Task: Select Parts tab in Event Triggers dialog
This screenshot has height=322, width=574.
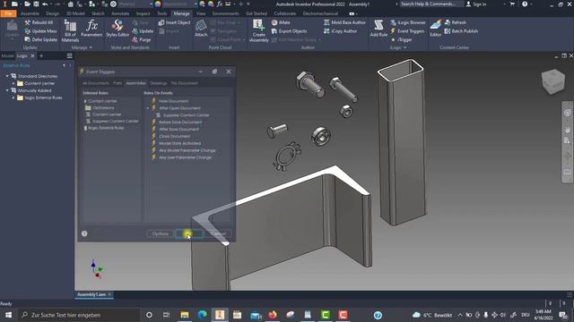Action: (x=117, y=83)
